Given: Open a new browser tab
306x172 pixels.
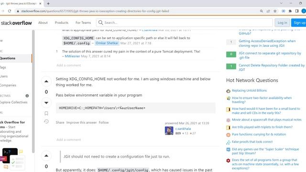Looking at the screenshot, I should click(48, 3).
